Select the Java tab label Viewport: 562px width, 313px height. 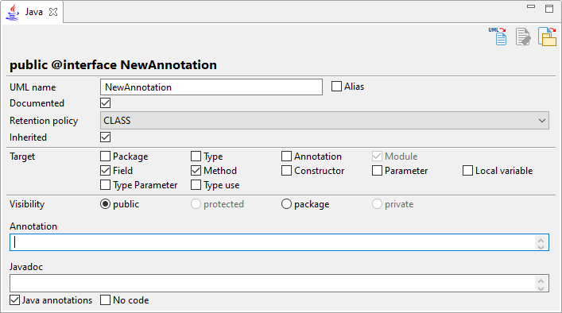[34, 12]
